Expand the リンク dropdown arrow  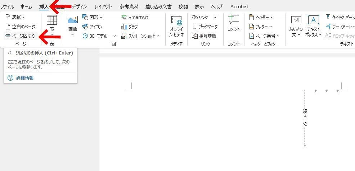pos(215,17)
